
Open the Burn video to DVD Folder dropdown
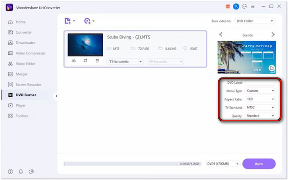(255, 21)
